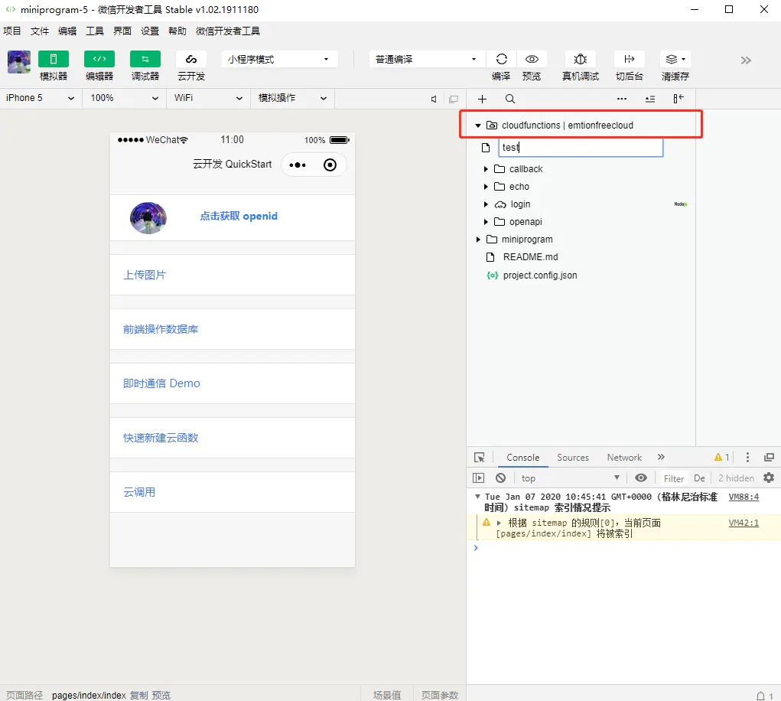The height and width of the screenshot is (701, 781).
Task: Start 真机调试 real device debugging
Action: 581,59
